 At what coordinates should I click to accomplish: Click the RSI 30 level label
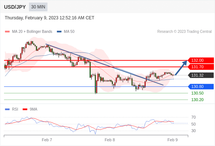[193, 131]
